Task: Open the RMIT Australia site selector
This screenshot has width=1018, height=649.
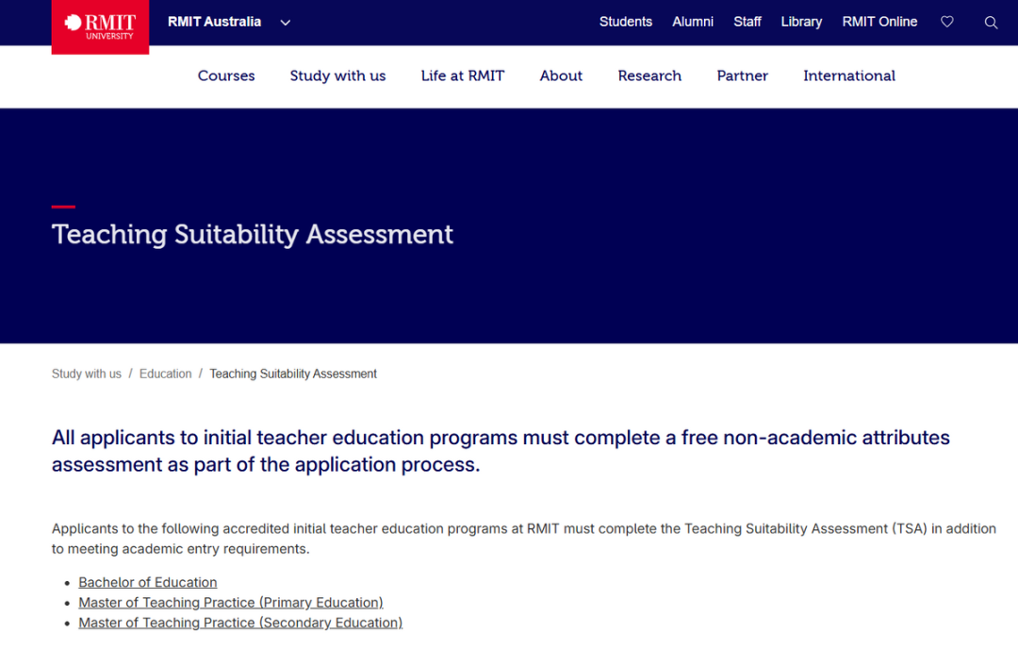Action: [214, 22]
